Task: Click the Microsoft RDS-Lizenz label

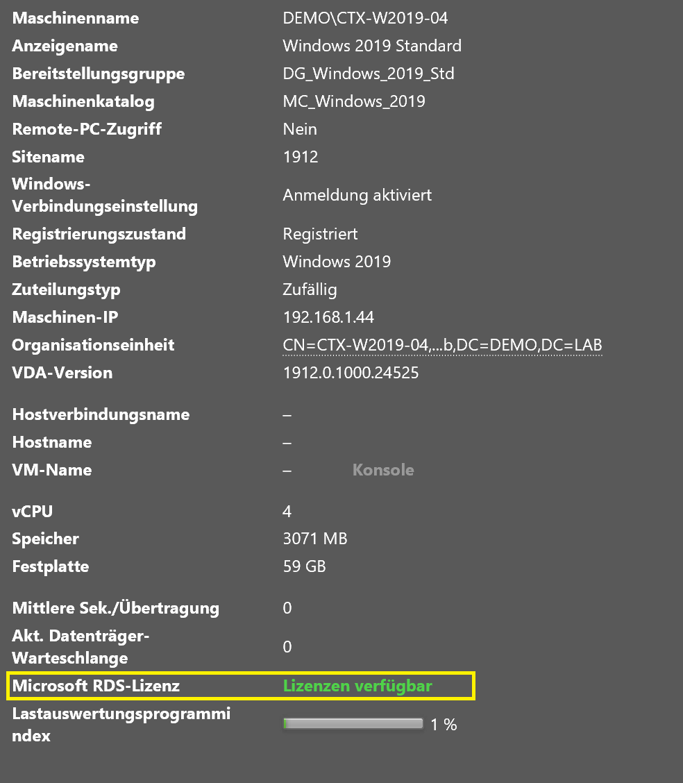Action: click(x=96, y=686)
